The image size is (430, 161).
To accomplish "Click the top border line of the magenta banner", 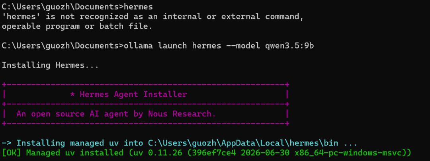I will point(146,85).
